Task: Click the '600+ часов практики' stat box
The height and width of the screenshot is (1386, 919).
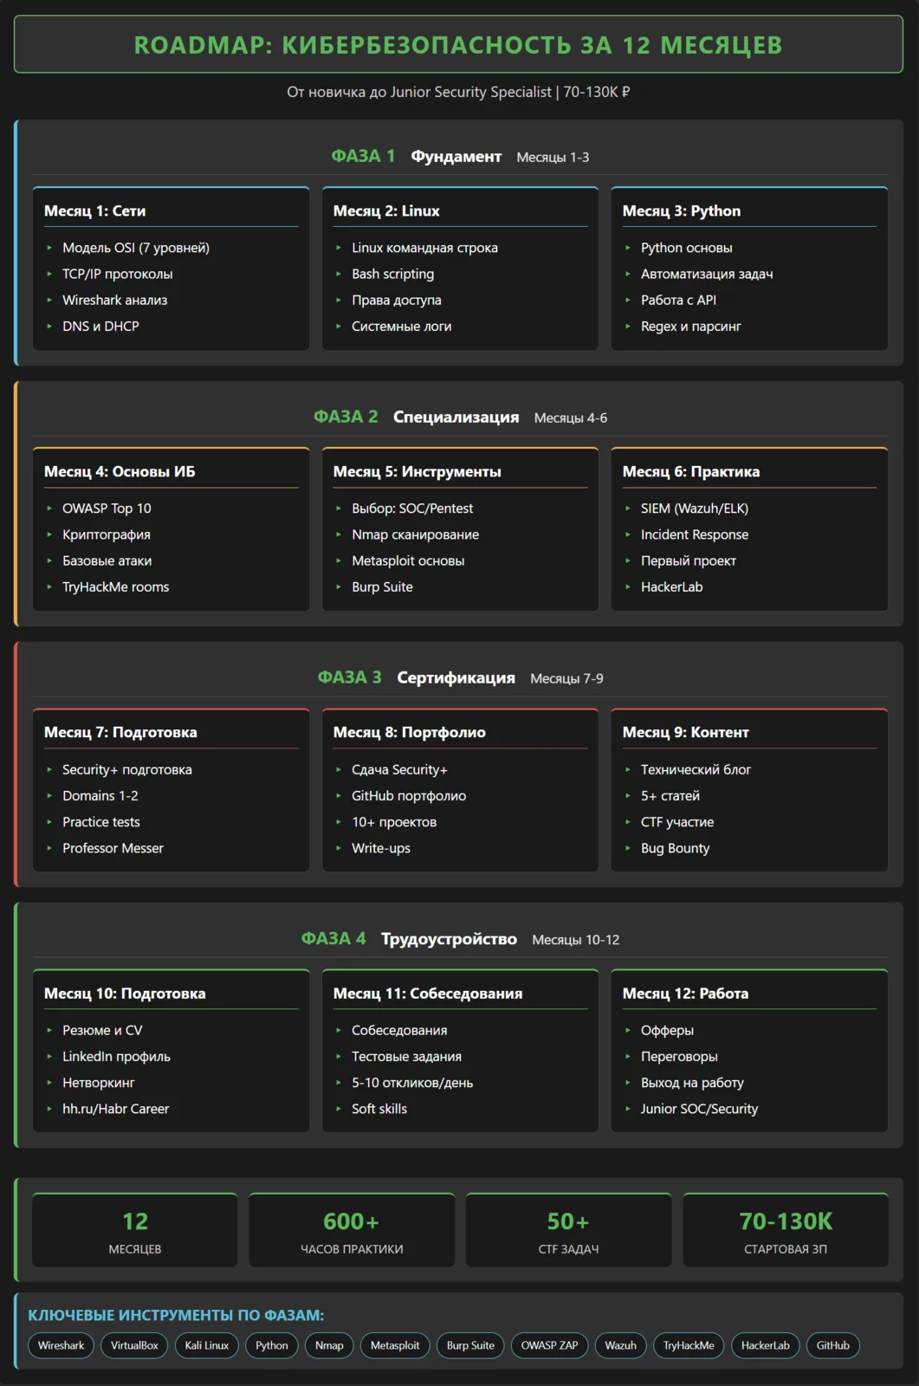Action: (x=352, y=1230)
